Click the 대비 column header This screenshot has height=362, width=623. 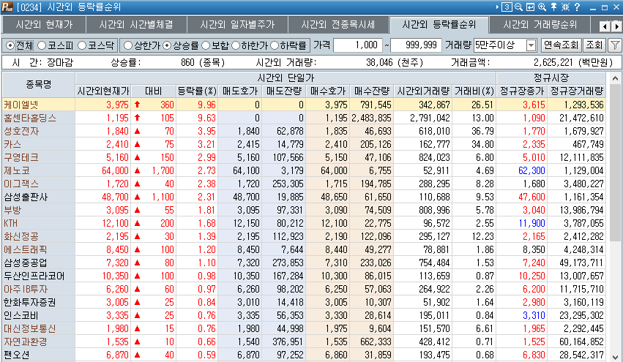[x=153, y=91]
